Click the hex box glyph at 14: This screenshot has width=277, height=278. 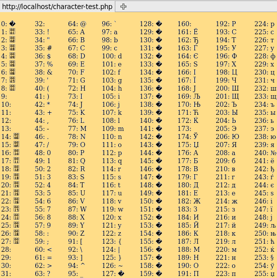(x=16, y=136)
